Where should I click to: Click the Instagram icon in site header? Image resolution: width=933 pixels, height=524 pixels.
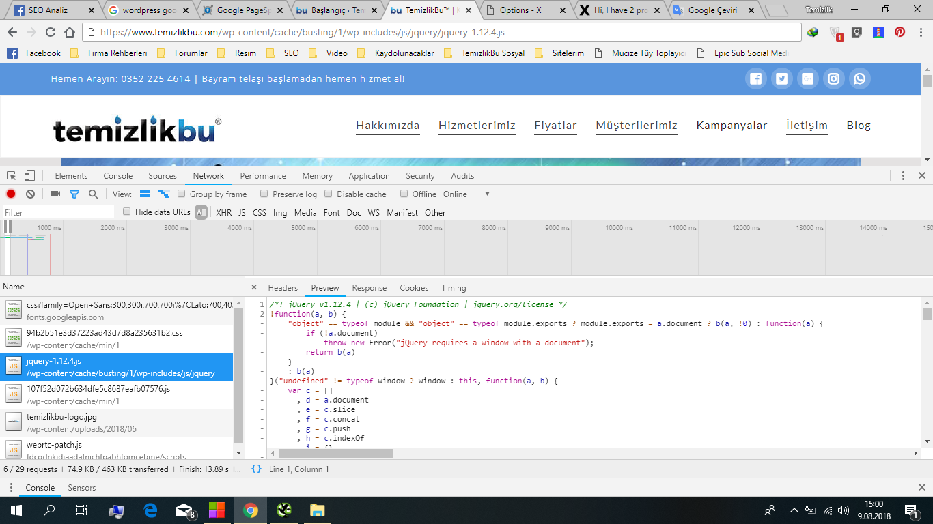[833, 79]
